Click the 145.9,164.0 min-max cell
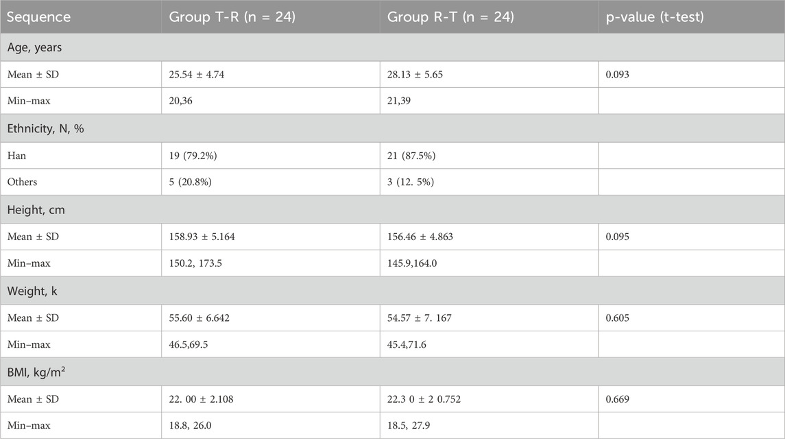 (413, 263)
